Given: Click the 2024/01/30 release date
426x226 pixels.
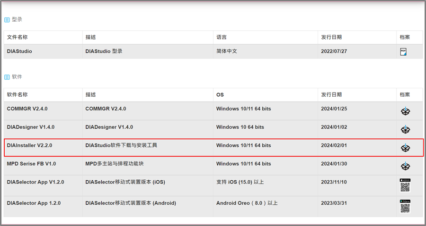Looking at the screenshot, I should click(334, 164).
